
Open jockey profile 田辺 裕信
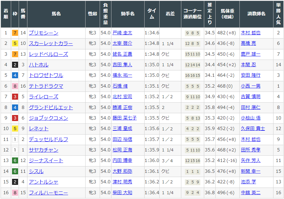point(123,139)
